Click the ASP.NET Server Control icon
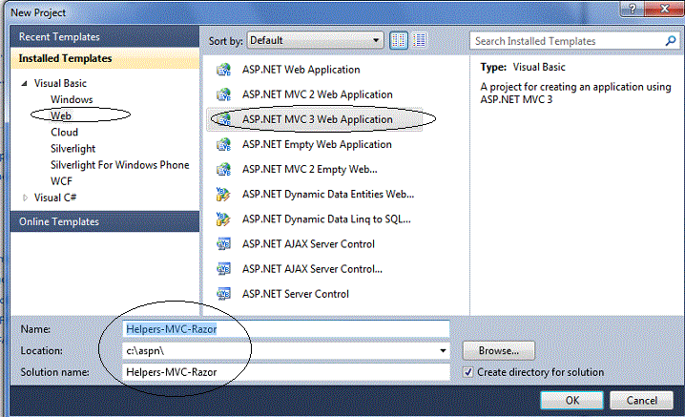Screen dimensions: 685x417 pos(223,294)
